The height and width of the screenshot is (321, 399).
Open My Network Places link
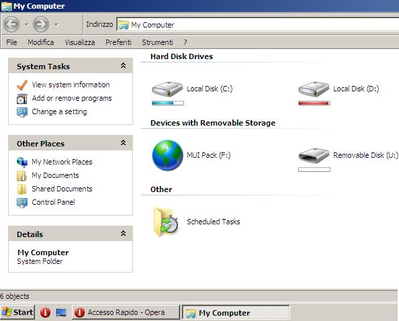[62, 162]
